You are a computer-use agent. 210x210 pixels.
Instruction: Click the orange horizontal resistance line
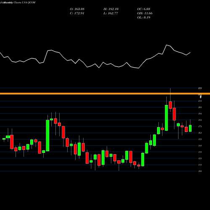105,94
